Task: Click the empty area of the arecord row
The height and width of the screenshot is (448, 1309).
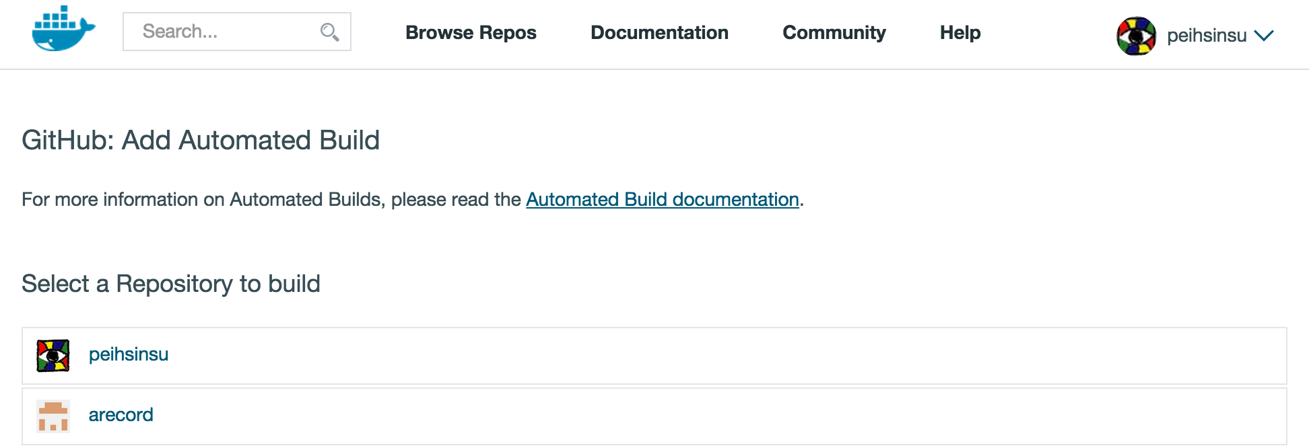Action: pos(741,416)
